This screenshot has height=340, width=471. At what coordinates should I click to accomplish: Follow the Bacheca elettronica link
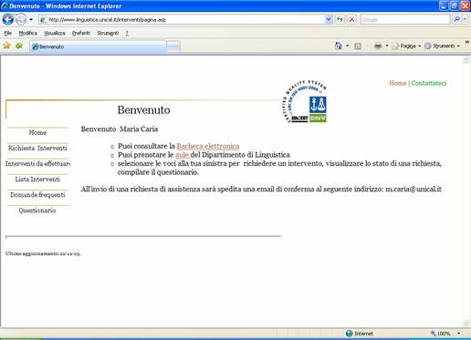coord(208,146)
